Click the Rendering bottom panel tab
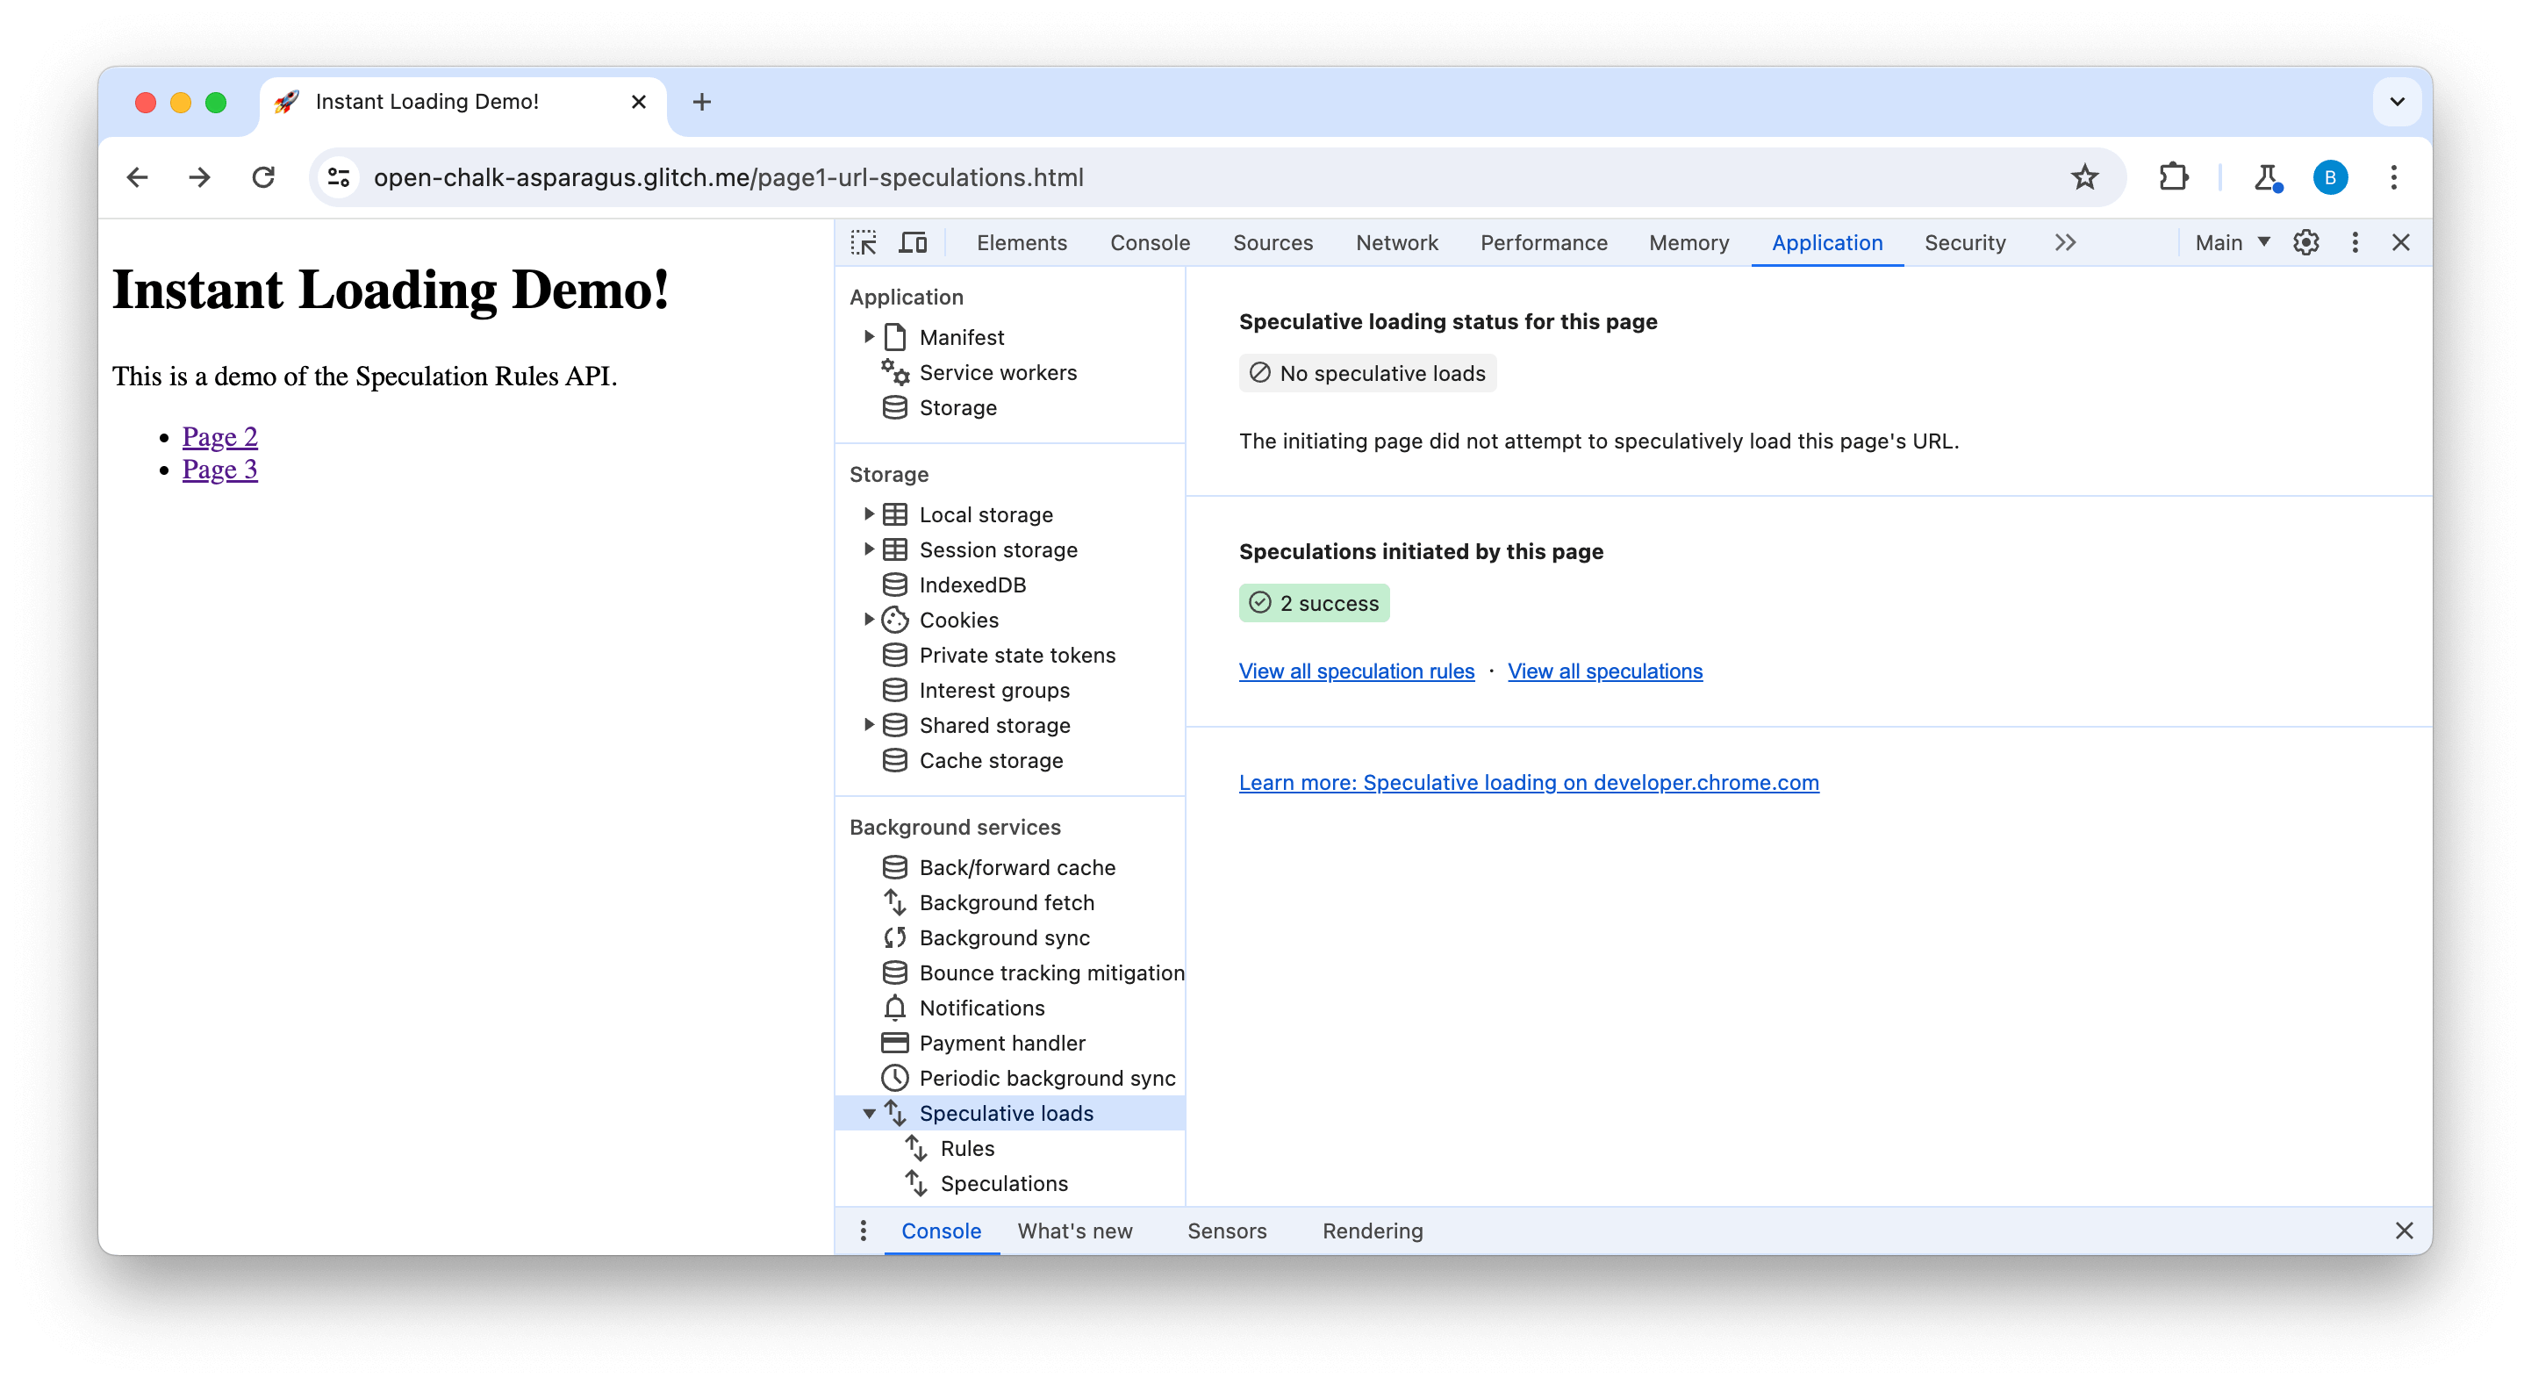2531x1385 pixels. (1371, 1230)
